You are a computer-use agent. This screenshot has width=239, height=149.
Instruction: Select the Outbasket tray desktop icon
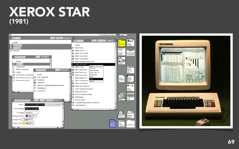131,53
